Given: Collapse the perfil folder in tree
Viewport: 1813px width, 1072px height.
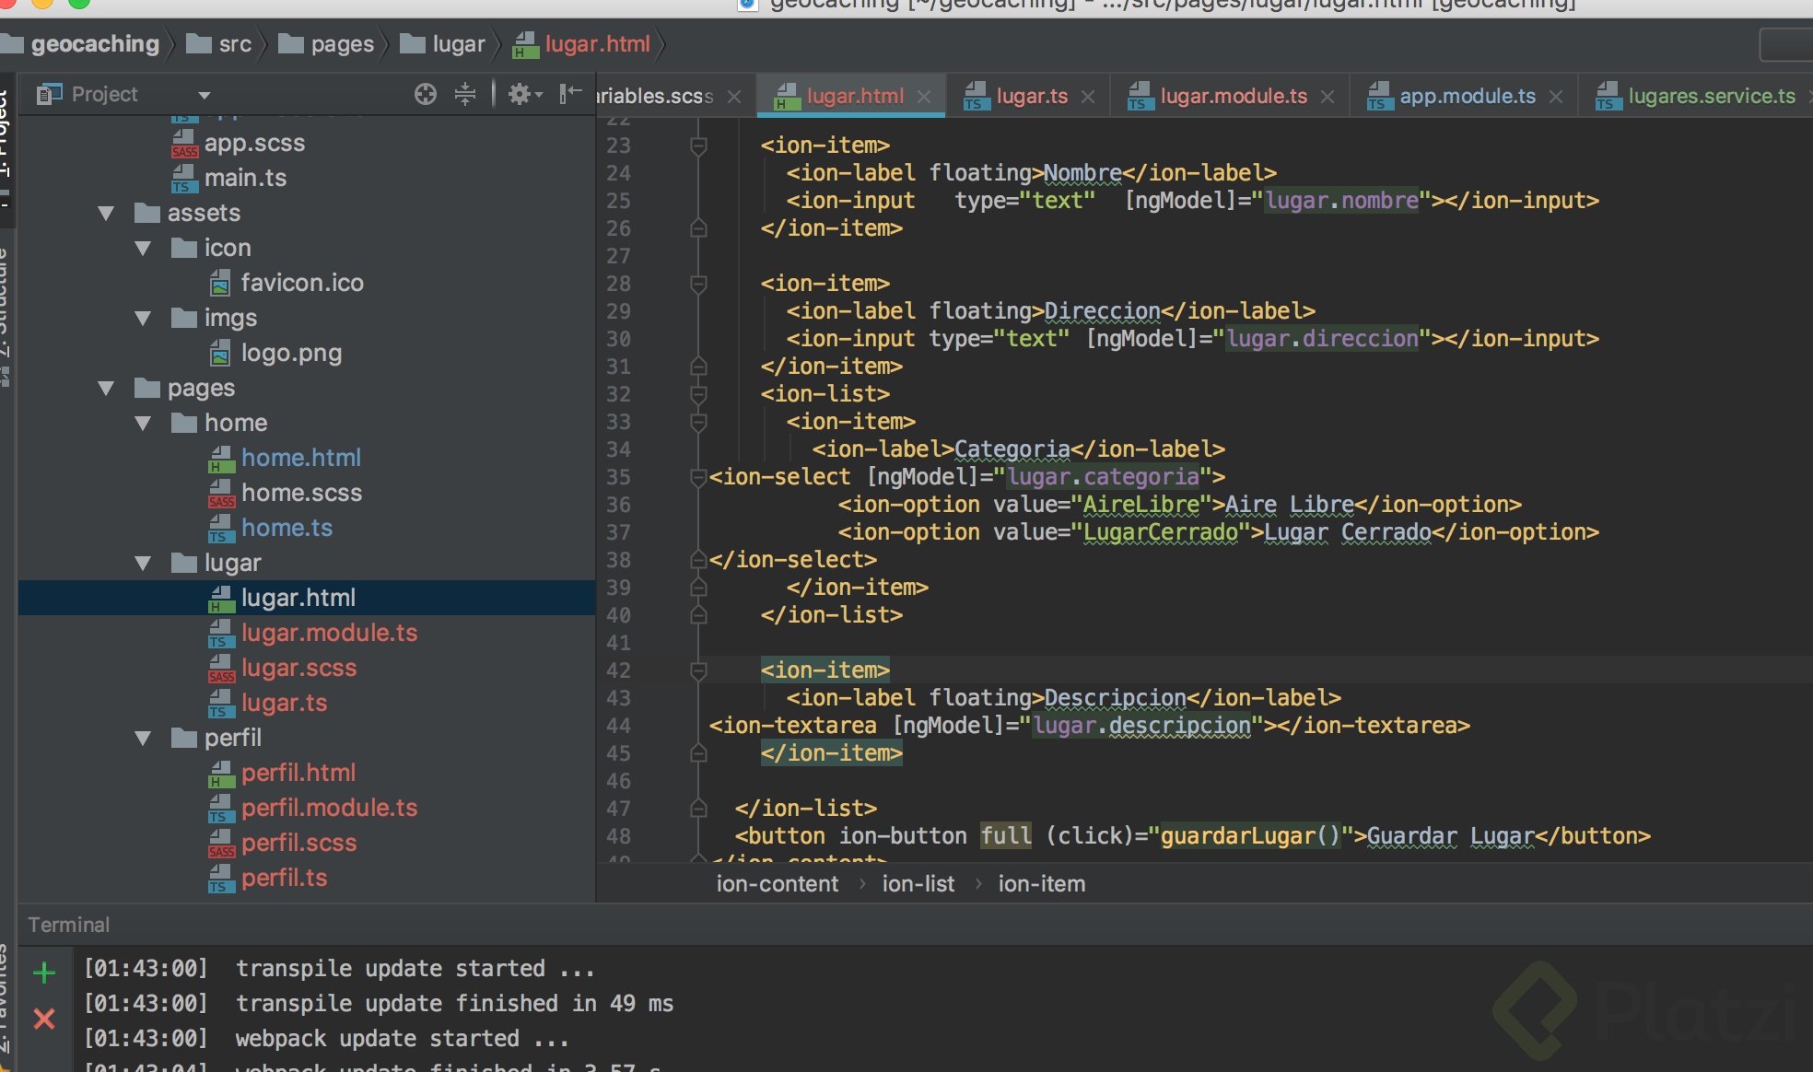Looking at the screenshot, I should [143, 739].
